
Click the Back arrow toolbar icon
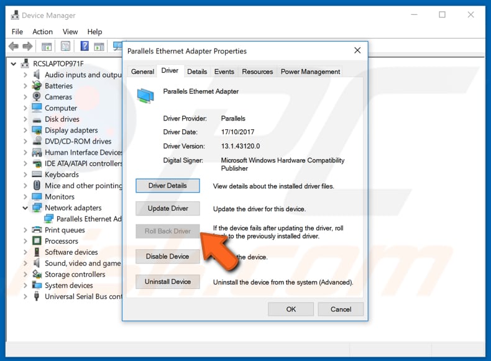(x=14, y=47)
